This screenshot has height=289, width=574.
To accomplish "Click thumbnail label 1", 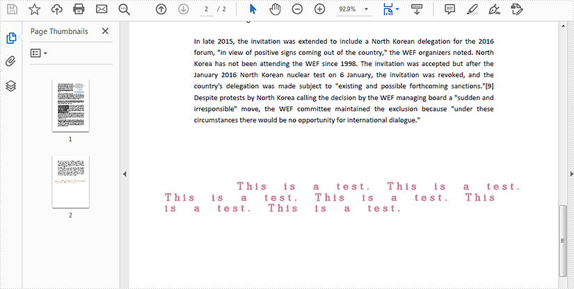I will (x=70, y=139).
